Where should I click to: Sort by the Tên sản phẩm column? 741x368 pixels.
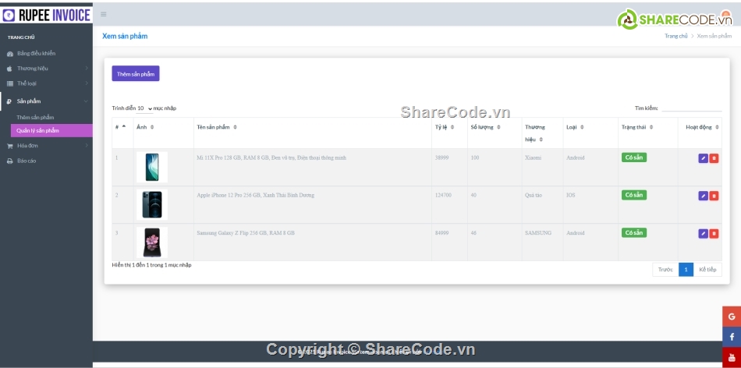tap(235, 127)
